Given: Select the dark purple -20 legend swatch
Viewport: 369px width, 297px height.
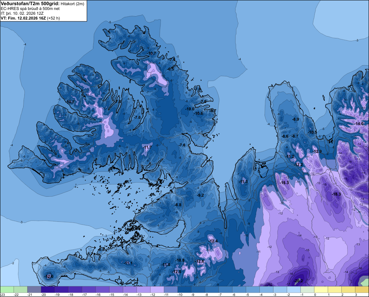Looking at the screenshot, I should tap(48, 289).
